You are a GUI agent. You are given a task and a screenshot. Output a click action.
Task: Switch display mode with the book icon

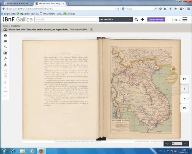(5, 53)
